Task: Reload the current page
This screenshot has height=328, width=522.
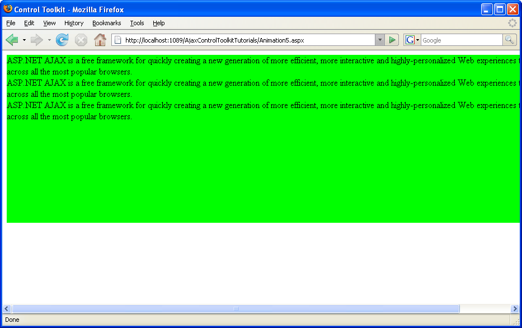Action: coord(62,40)
